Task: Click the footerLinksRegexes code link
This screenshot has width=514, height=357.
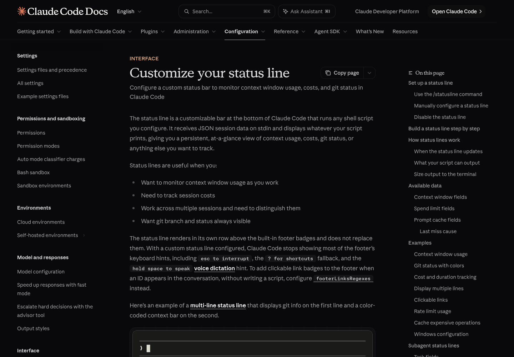Action: [343, 278]
